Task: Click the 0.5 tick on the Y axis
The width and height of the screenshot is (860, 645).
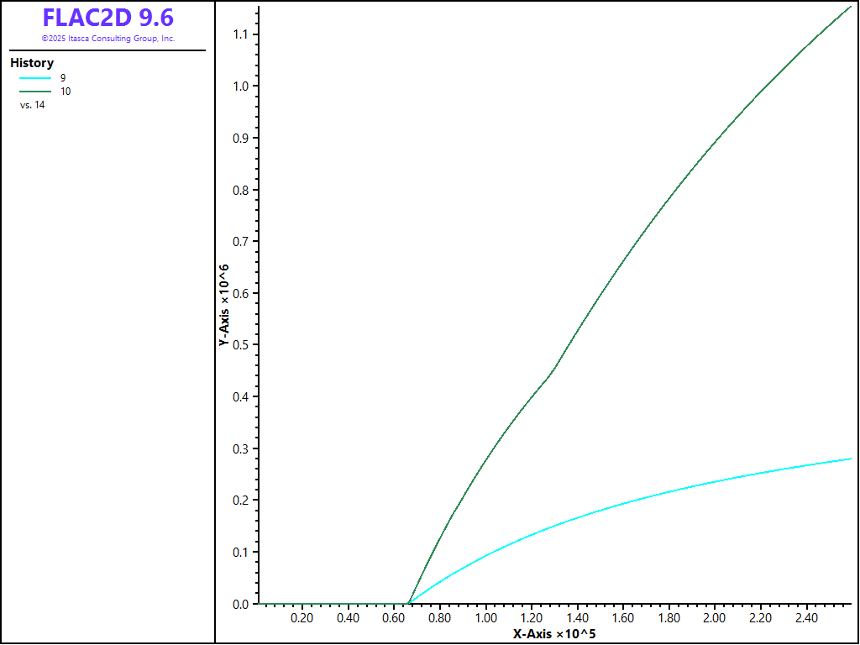Action: (240, 345)
